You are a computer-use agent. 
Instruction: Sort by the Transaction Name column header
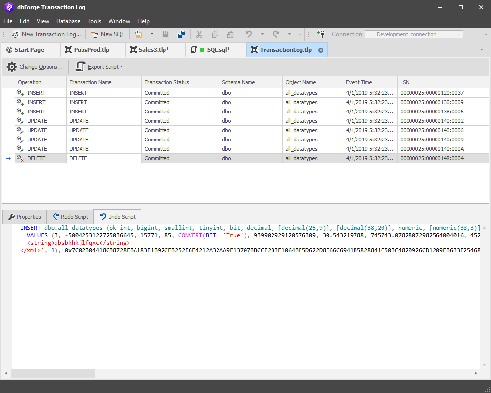104,82
